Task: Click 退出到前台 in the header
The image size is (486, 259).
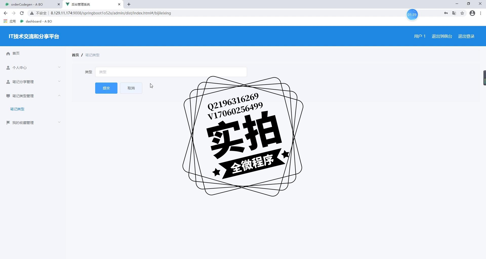Action: click(x=442, y=36)
